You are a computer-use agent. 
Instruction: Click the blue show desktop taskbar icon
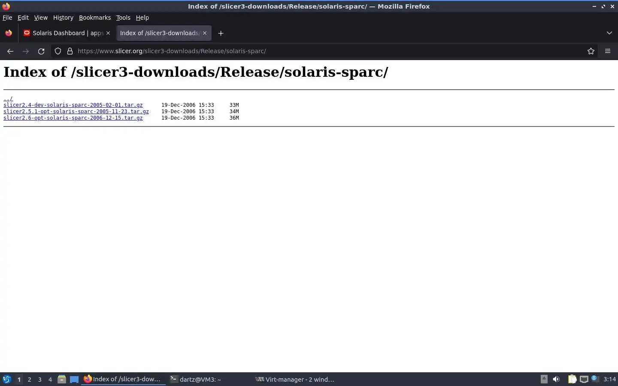[x=74, y=379]
